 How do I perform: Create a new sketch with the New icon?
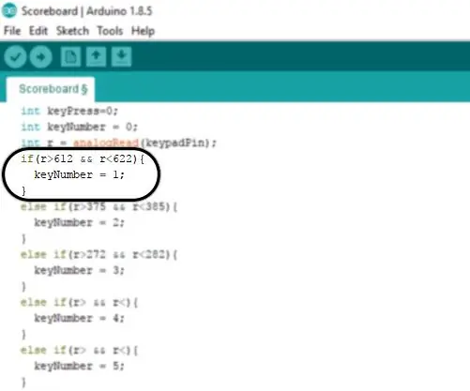point(70,56)
